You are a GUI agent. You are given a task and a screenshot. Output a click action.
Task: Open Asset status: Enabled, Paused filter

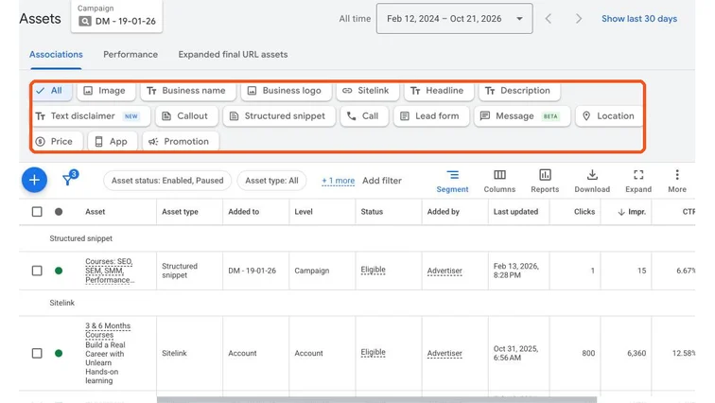coord(167,181)
